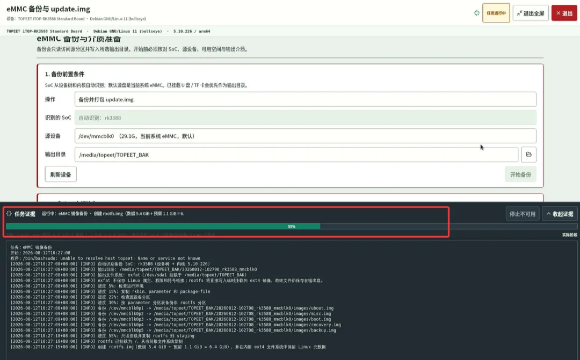Screen dimensions: 580x360
Task: Click the log line backing up misc.img
Action: click(x=171, y=313)
